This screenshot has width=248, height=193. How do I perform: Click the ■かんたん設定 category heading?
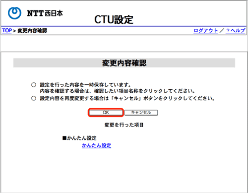coord(79,138)
